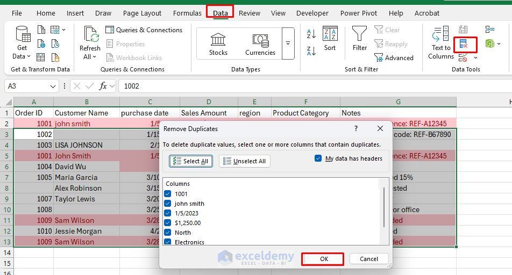Click the Flash Fill icon
This screenshot has height=275, width=512.
coord(463,30)
